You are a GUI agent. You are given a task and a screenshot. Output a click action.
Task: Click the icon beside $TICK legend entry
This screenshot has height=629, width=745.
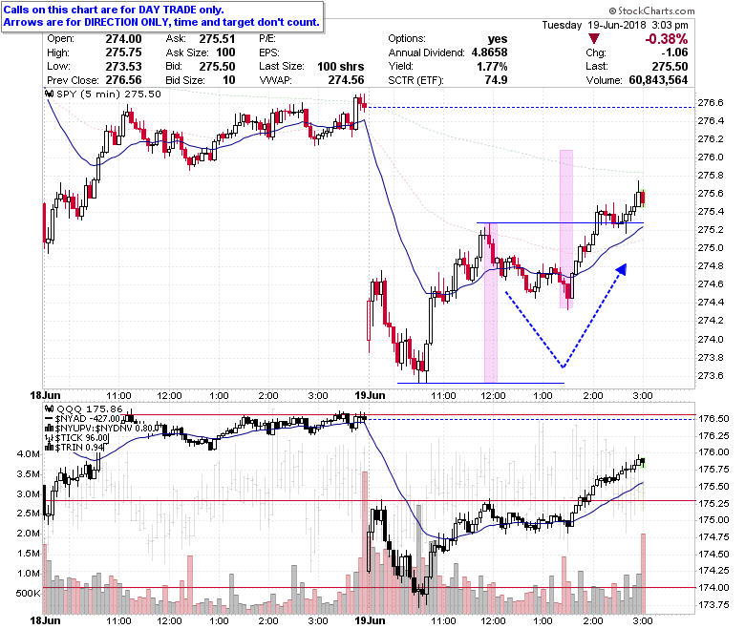pos(50,438)
